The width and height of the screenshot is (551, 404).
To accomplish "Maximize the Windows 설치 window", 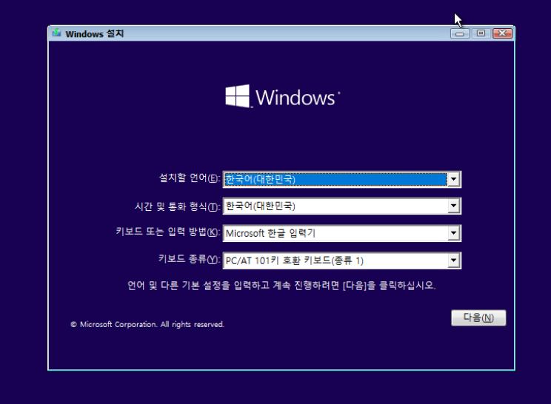I will point(481,33).
